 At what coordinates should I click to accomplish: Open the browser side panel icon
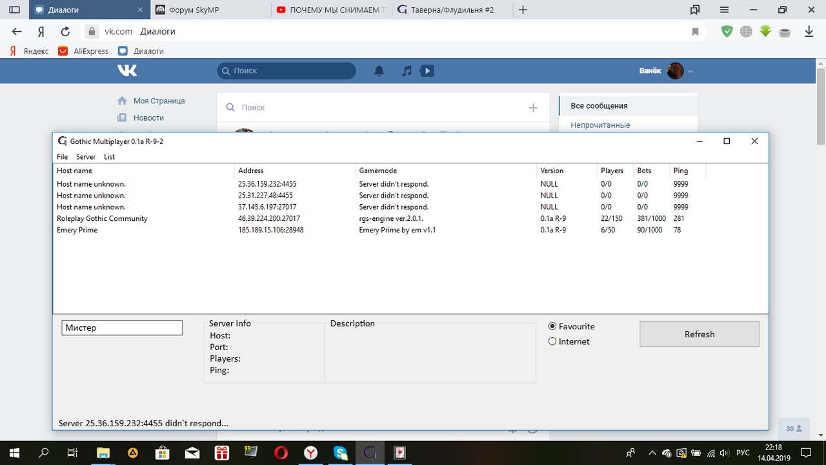point(14,10)
